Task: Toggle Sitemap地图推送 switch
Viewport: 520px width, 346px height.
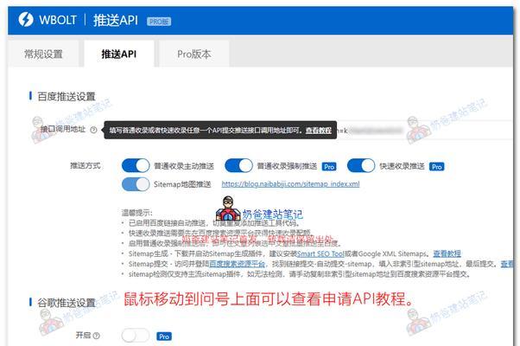Action: (136, 184)
